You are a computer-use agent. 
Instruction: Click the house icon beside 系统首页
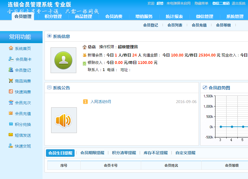[11, 48]
